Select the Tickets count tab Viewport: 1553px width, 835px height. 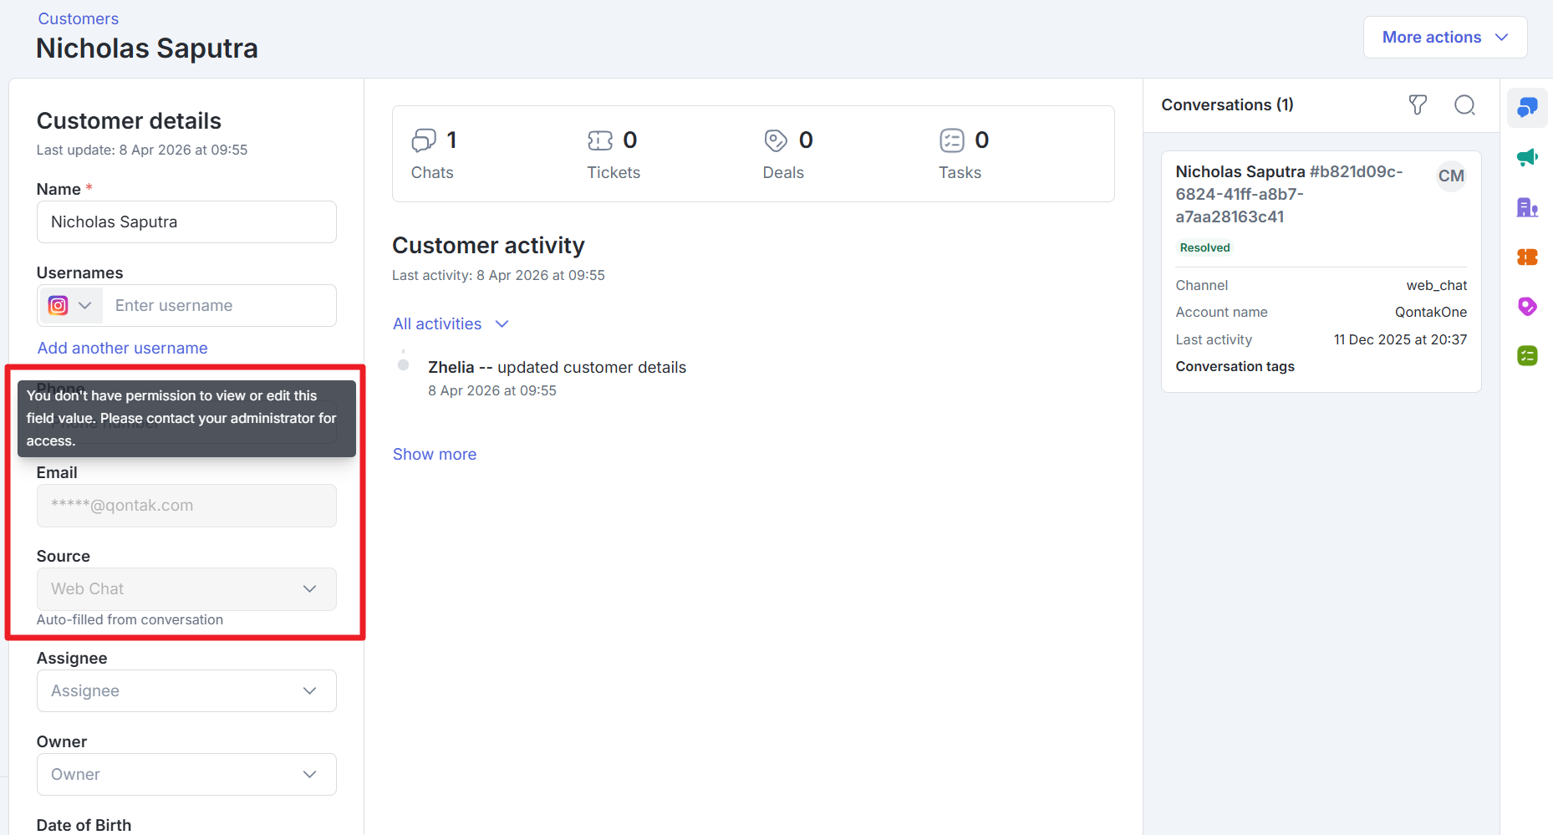pyautogui.click(x=613, y=155)
